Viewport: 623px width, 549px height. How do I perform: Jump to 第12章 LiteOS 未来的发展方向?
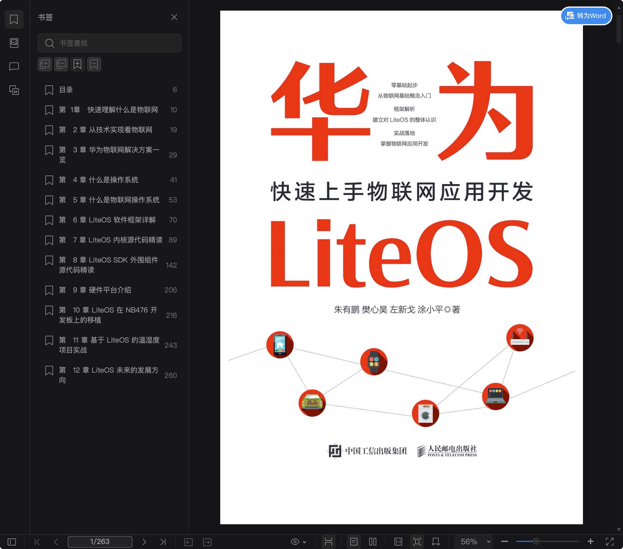[x=110, y=375]
